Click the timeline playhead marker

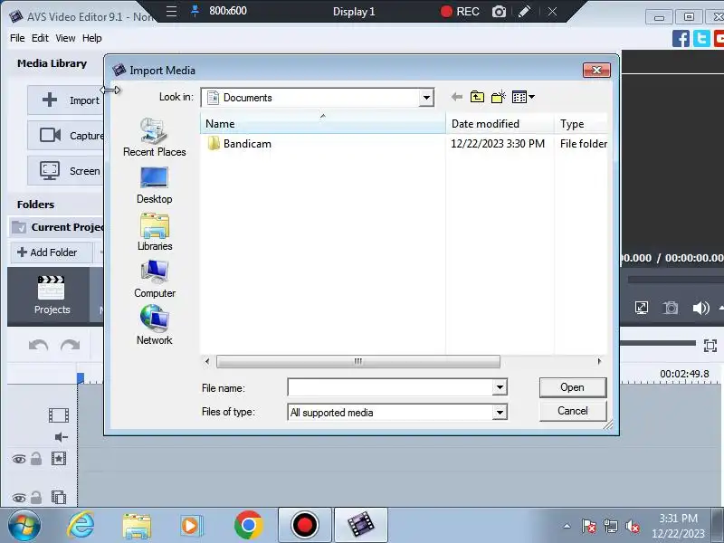click(x=81, y=378)
